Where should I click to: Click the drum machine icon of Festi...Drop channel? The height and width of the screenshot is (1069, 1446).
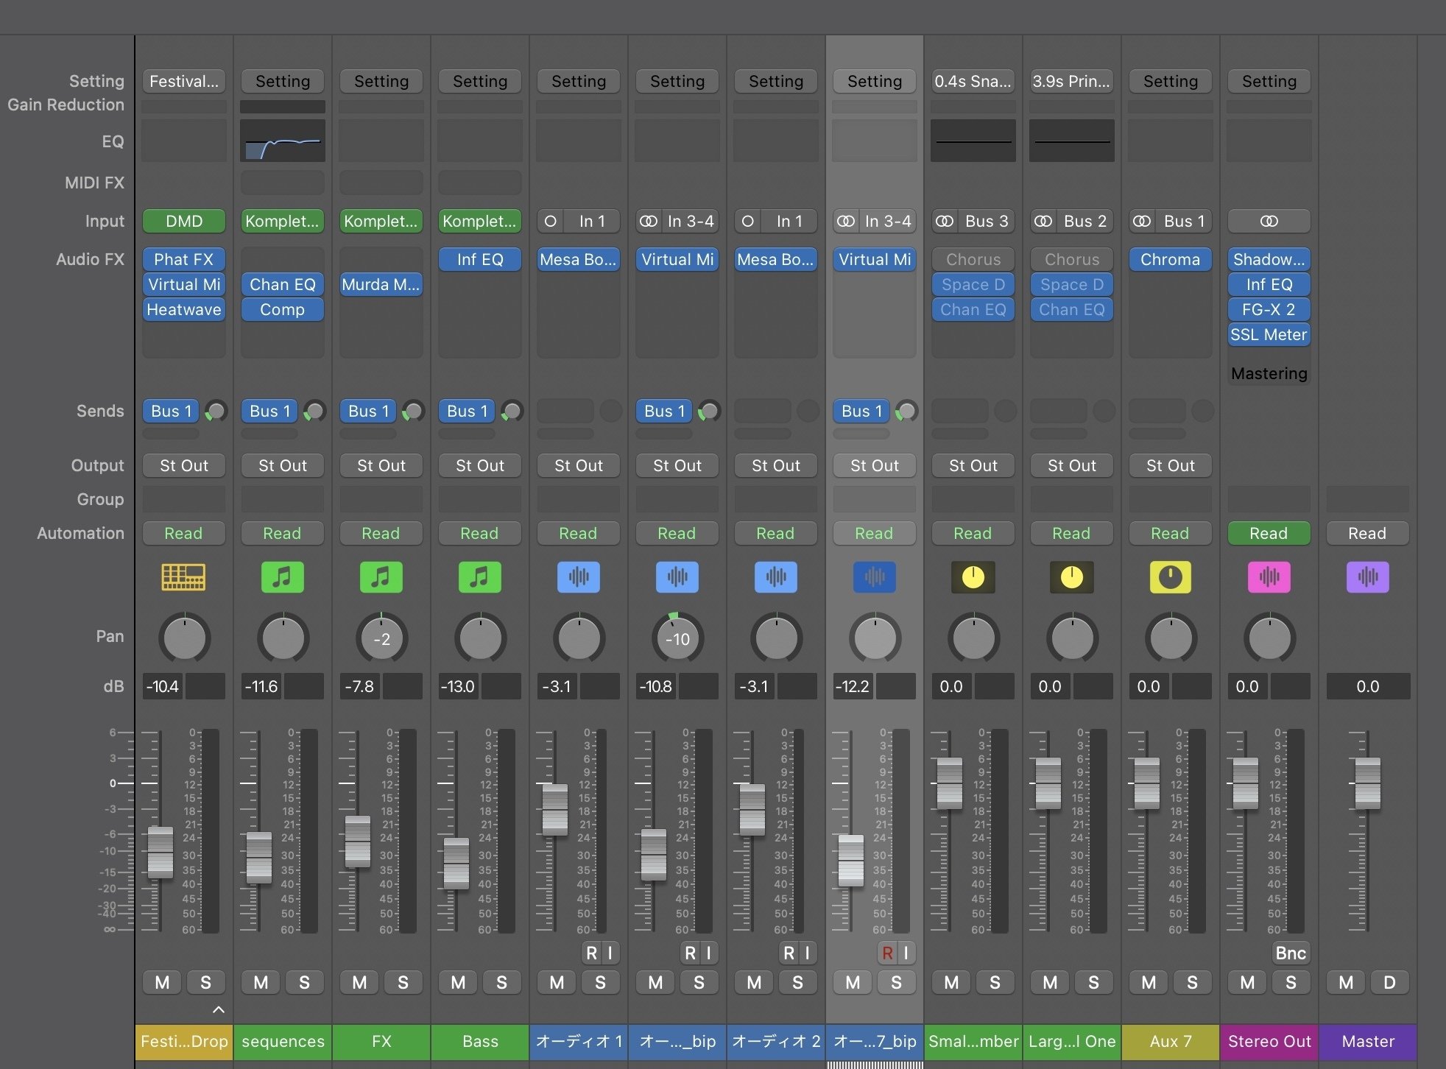183,577
